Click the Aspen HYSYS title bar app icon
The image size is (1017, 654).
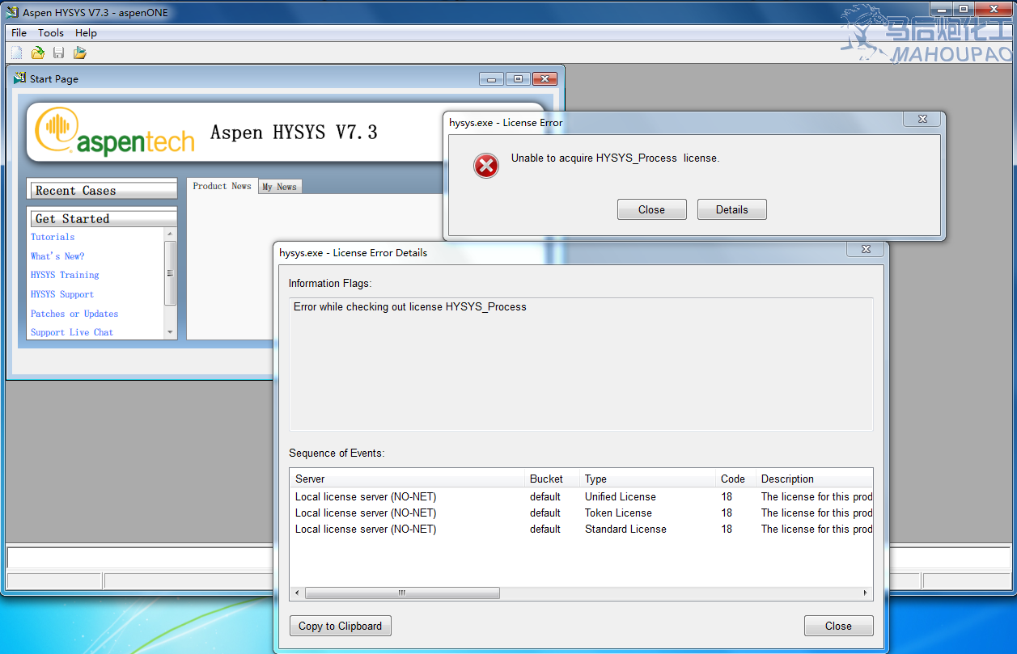coord(12,13)
